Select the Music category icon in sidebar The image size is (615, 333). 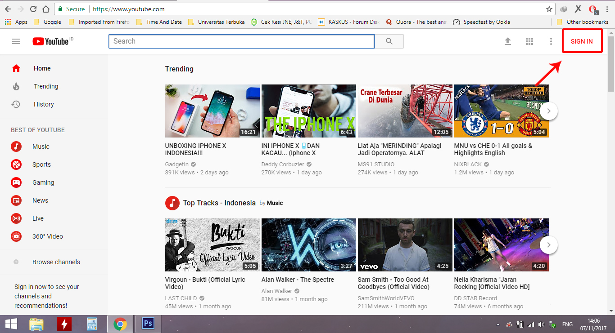[16, 147]
